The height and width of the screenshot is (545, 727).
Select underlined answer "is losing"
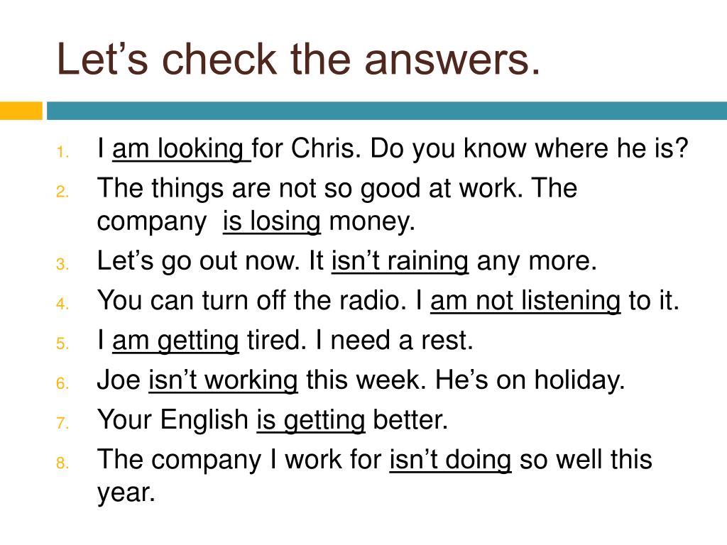pyautogui.click(x=272, y=221)
